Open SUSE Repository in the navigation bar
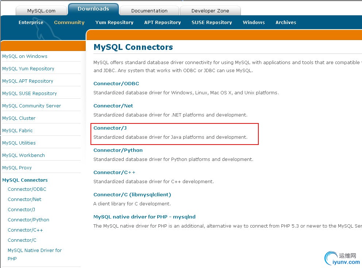This screenshot has height=268, width=362. (212, 22)
